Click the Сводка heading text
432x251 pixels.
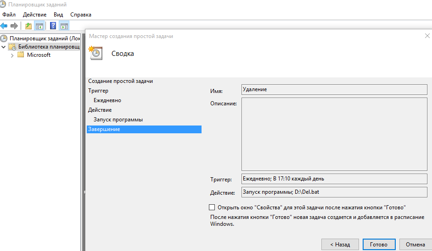pyautogui.click(x=123, y=54)
